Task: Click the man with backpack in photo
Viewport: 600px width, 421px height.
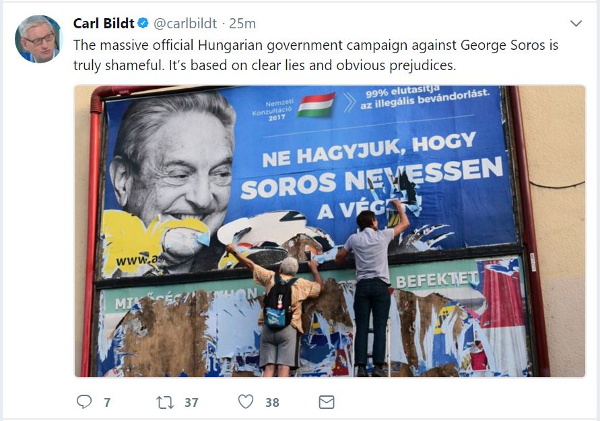Action: (x=281, y=310)
